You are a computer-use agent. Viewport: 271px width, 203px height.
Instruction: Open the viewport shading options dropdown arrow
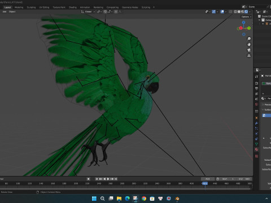(x=250, y=12)
